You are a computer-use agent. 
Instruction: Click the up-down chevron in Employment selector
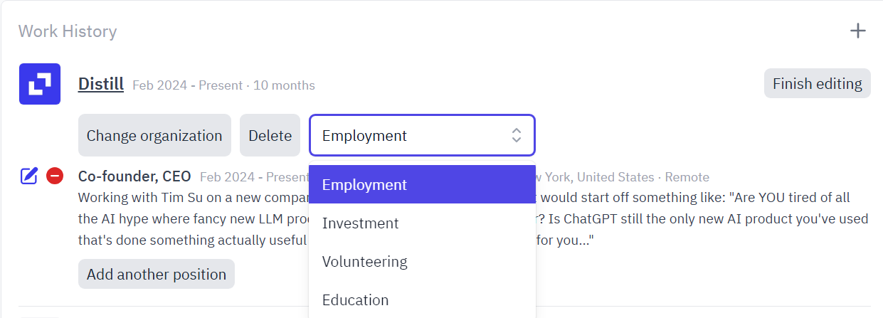(517, 135)
